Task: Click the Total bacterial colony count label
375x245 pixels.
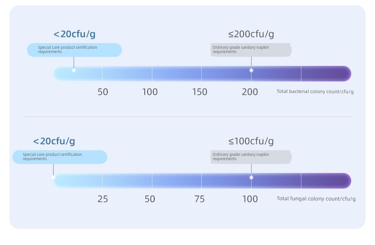Action: coord(315,91)
